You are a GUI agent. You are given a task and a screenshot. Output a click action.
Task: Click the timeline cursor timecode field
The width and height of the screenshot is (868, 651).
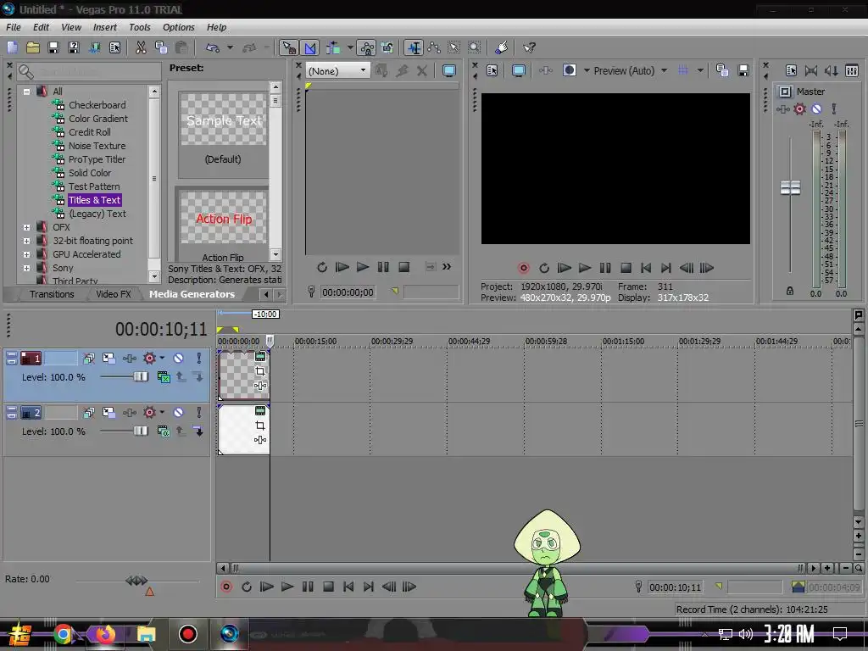pos(675,587)
